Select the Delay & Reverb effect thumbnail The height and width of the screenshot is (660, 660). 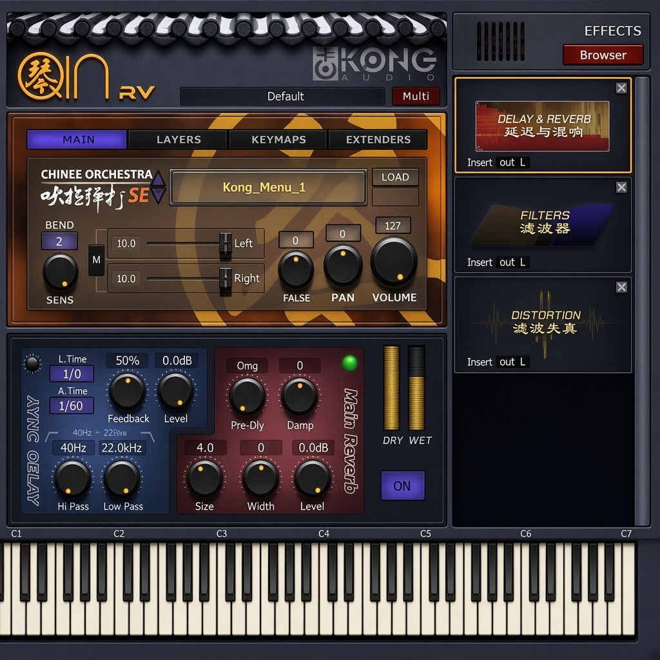(542, 126)
